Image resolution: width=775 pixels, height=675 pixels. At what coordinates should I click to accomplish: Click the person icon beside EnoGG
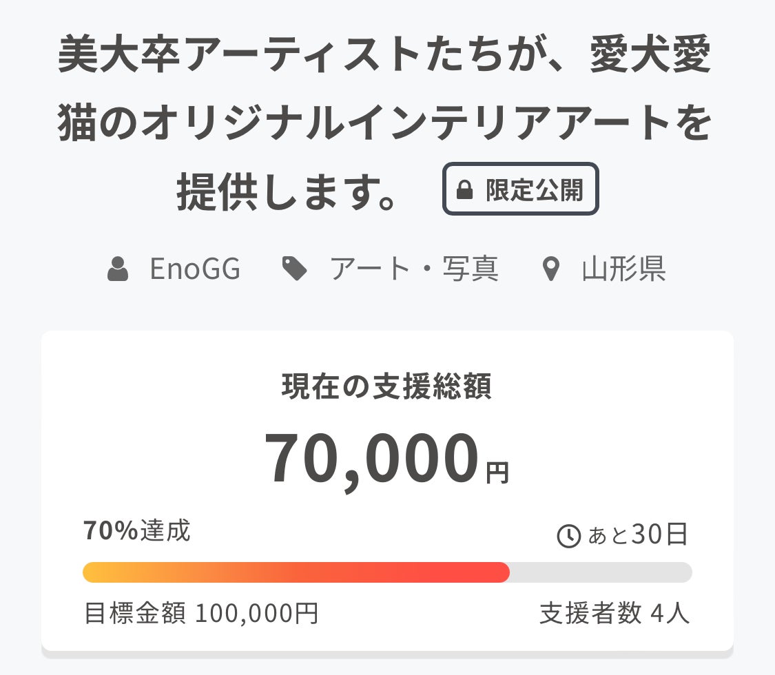coord(118,269)
